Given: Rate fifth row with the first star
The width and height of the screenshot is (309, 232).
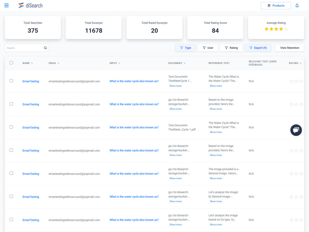Looking at the screenshot, I should click(291, 174).
